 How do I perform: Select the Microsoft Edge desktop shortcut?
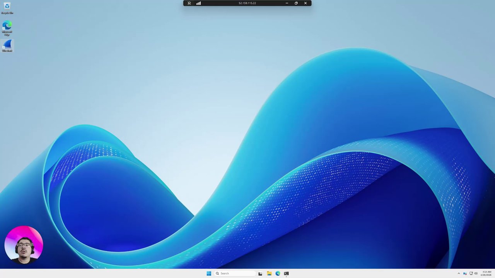click(7, 29)
